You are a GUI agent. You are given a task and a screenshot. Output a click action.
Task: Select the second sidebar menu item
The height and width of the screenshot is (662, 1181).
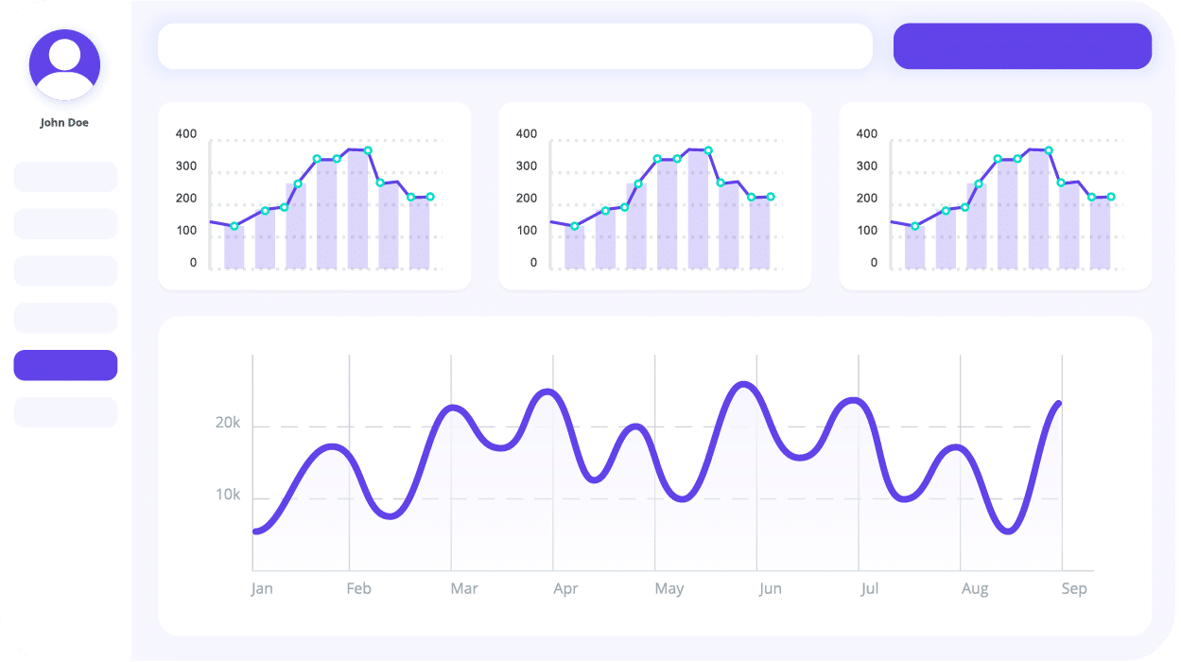(x=65, y=223)
